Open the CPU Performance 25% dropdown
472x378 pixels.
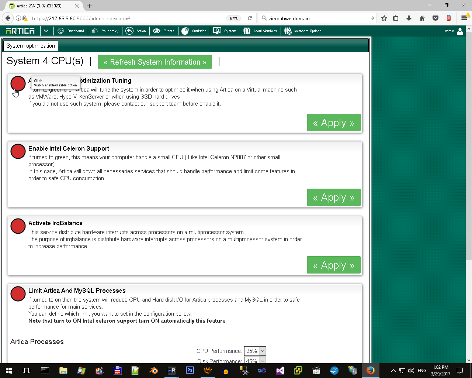point(255,351)
